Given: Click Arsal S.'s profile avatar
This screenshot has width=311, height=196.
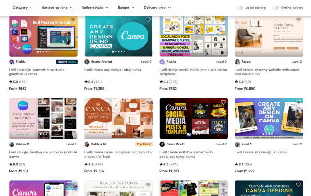Looking at the screenshot, I should point(237,144).
